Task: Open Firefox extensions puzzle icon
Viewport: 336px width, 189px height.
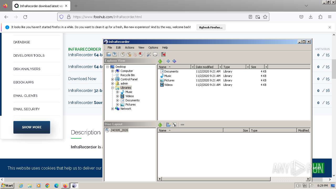Action: pos(320,17)
